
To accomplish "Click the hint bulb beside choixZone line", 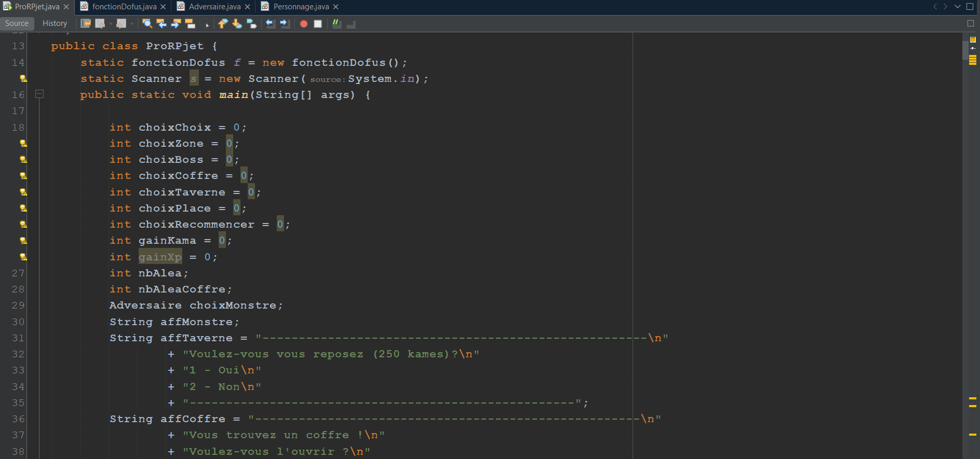I will (23, 144).
